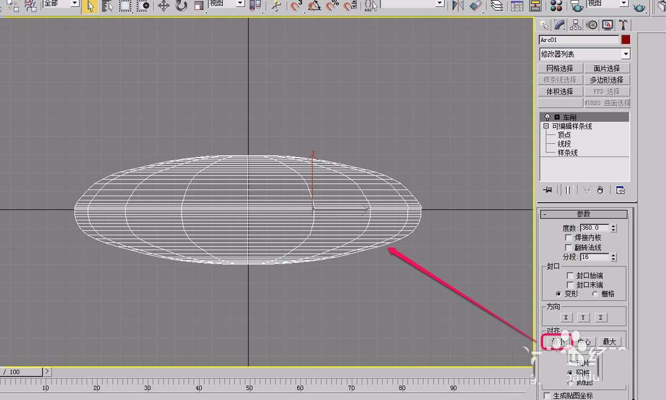666x400 pixels.
Task: Click the 多边形选择 button
Action: (x=607, y=80)
